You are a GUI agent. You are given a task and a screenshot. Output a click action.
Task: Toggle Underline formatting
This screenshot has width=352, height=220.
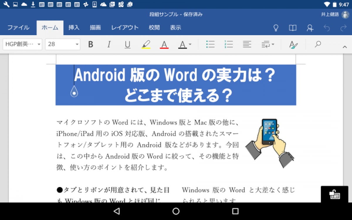[x=127, y=44]
